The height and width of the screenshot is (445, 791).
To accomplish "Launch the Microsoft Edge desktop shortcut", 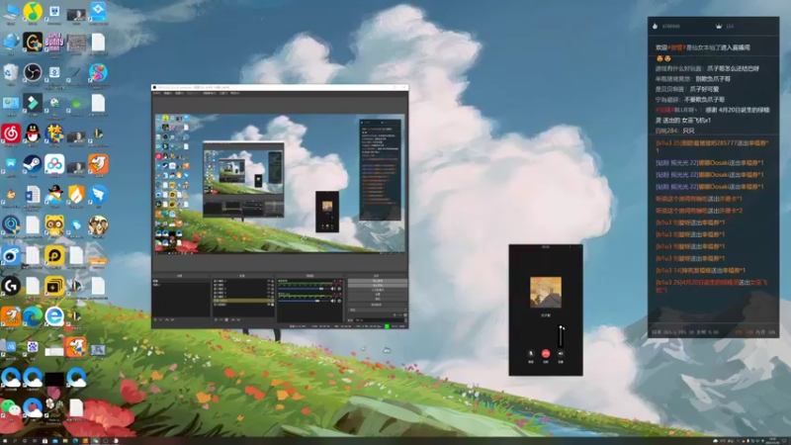I will coord(33,316).
